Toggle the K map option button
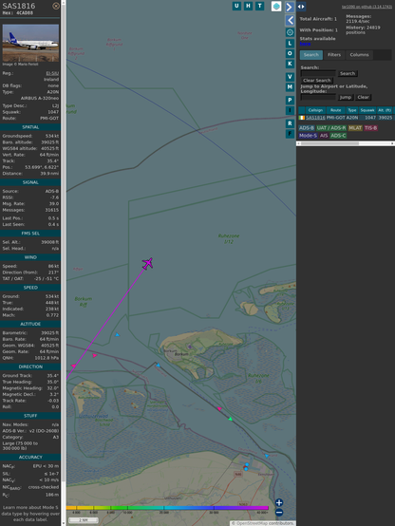 pyautogui.click(x=290, y=64)
